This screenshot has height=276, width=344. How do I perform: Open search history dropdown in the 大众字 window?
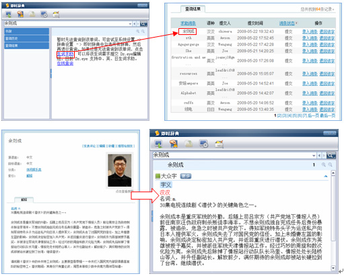pyautogui.click(x=314, y=155)
